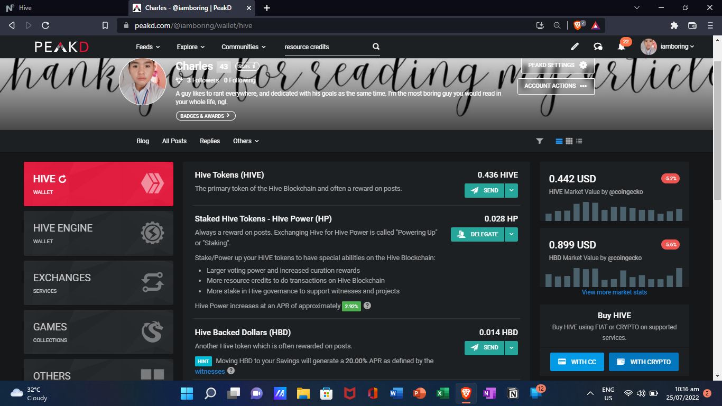Click the bookmark icon left of address bar
This screenshot has width=722, height=406.
pyautogui.click(x=105, y=25)
